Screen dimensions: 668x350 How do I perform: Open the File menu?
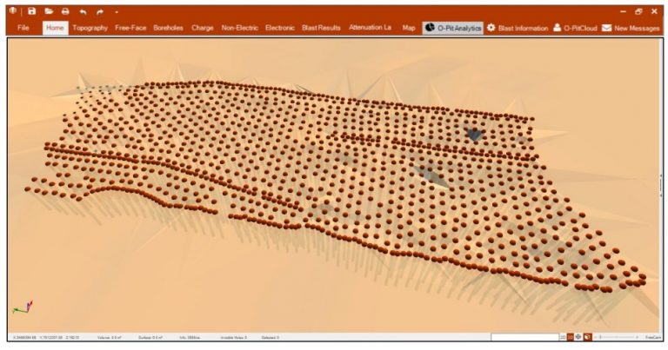point(23,28)
